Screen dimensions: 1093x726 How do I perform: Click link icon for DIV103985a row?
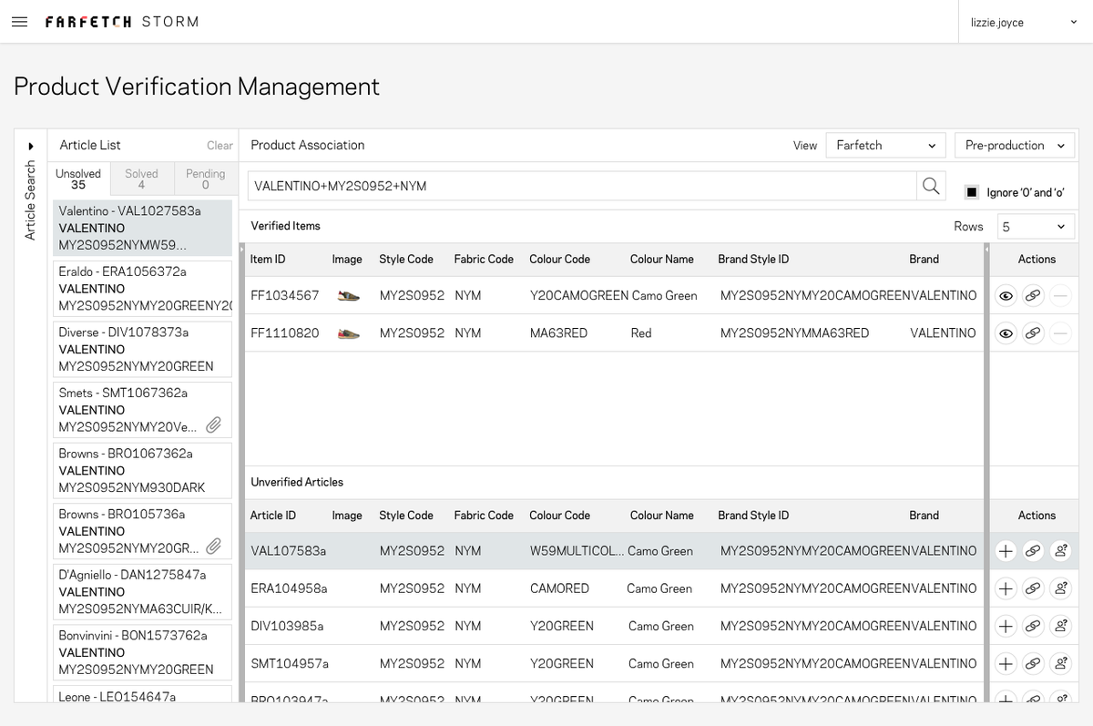(x=1033, y=626)
